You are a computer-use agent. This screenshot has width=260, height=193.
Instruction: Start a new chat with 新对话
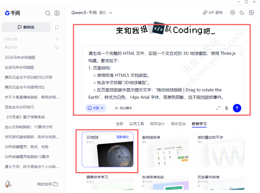[26, 27]
